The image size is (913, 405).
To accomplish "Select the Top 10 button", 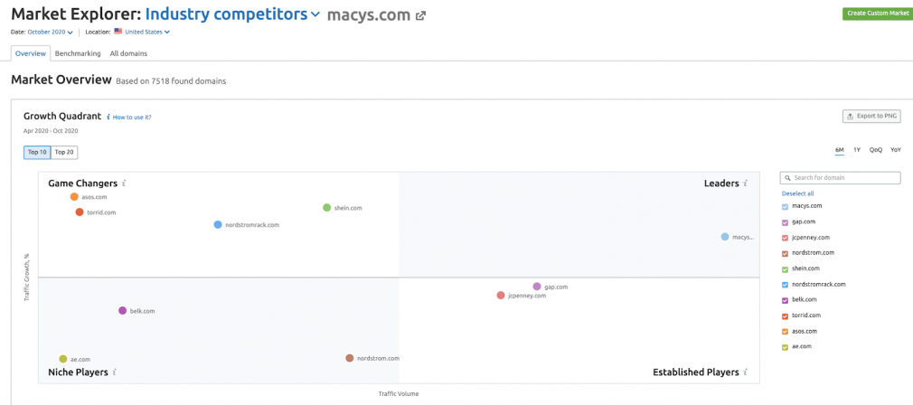I will [x=37, y=153].
